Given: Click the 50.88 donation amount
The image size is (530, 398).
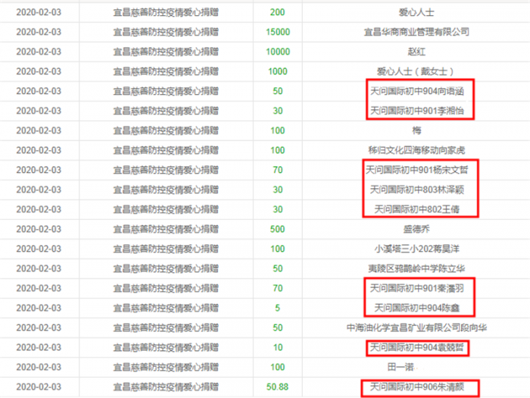Looking at the screenshot, I should 278,387.
